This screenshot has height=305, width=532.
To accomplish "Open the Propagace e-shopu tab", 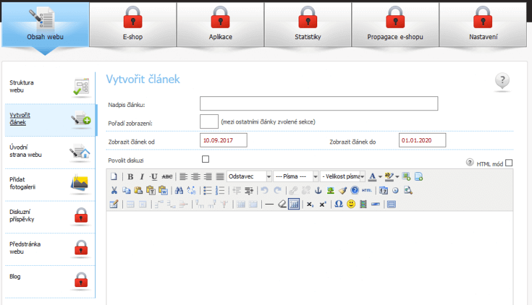I will 395,25.
